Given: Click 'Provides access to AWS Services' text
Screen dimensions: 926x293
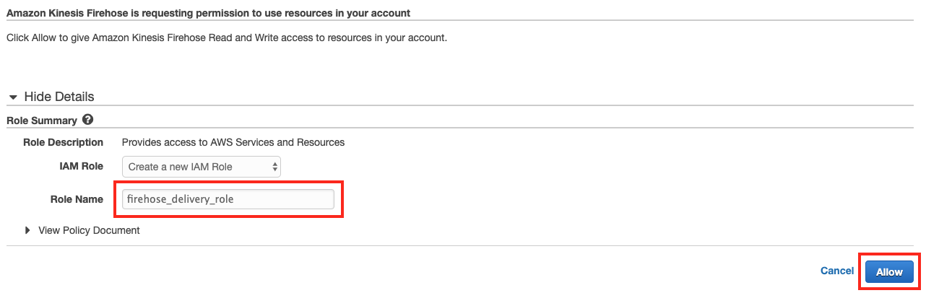Looking at the screenshot, I should [233, 142].
